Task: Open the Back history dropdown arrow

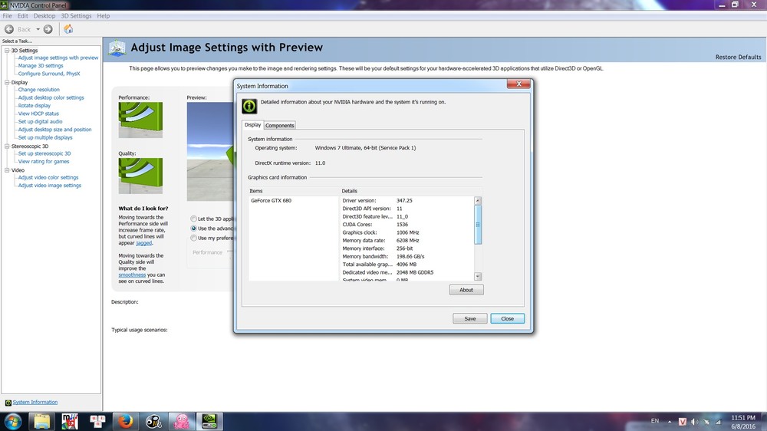Action: [x=38, y=29]
